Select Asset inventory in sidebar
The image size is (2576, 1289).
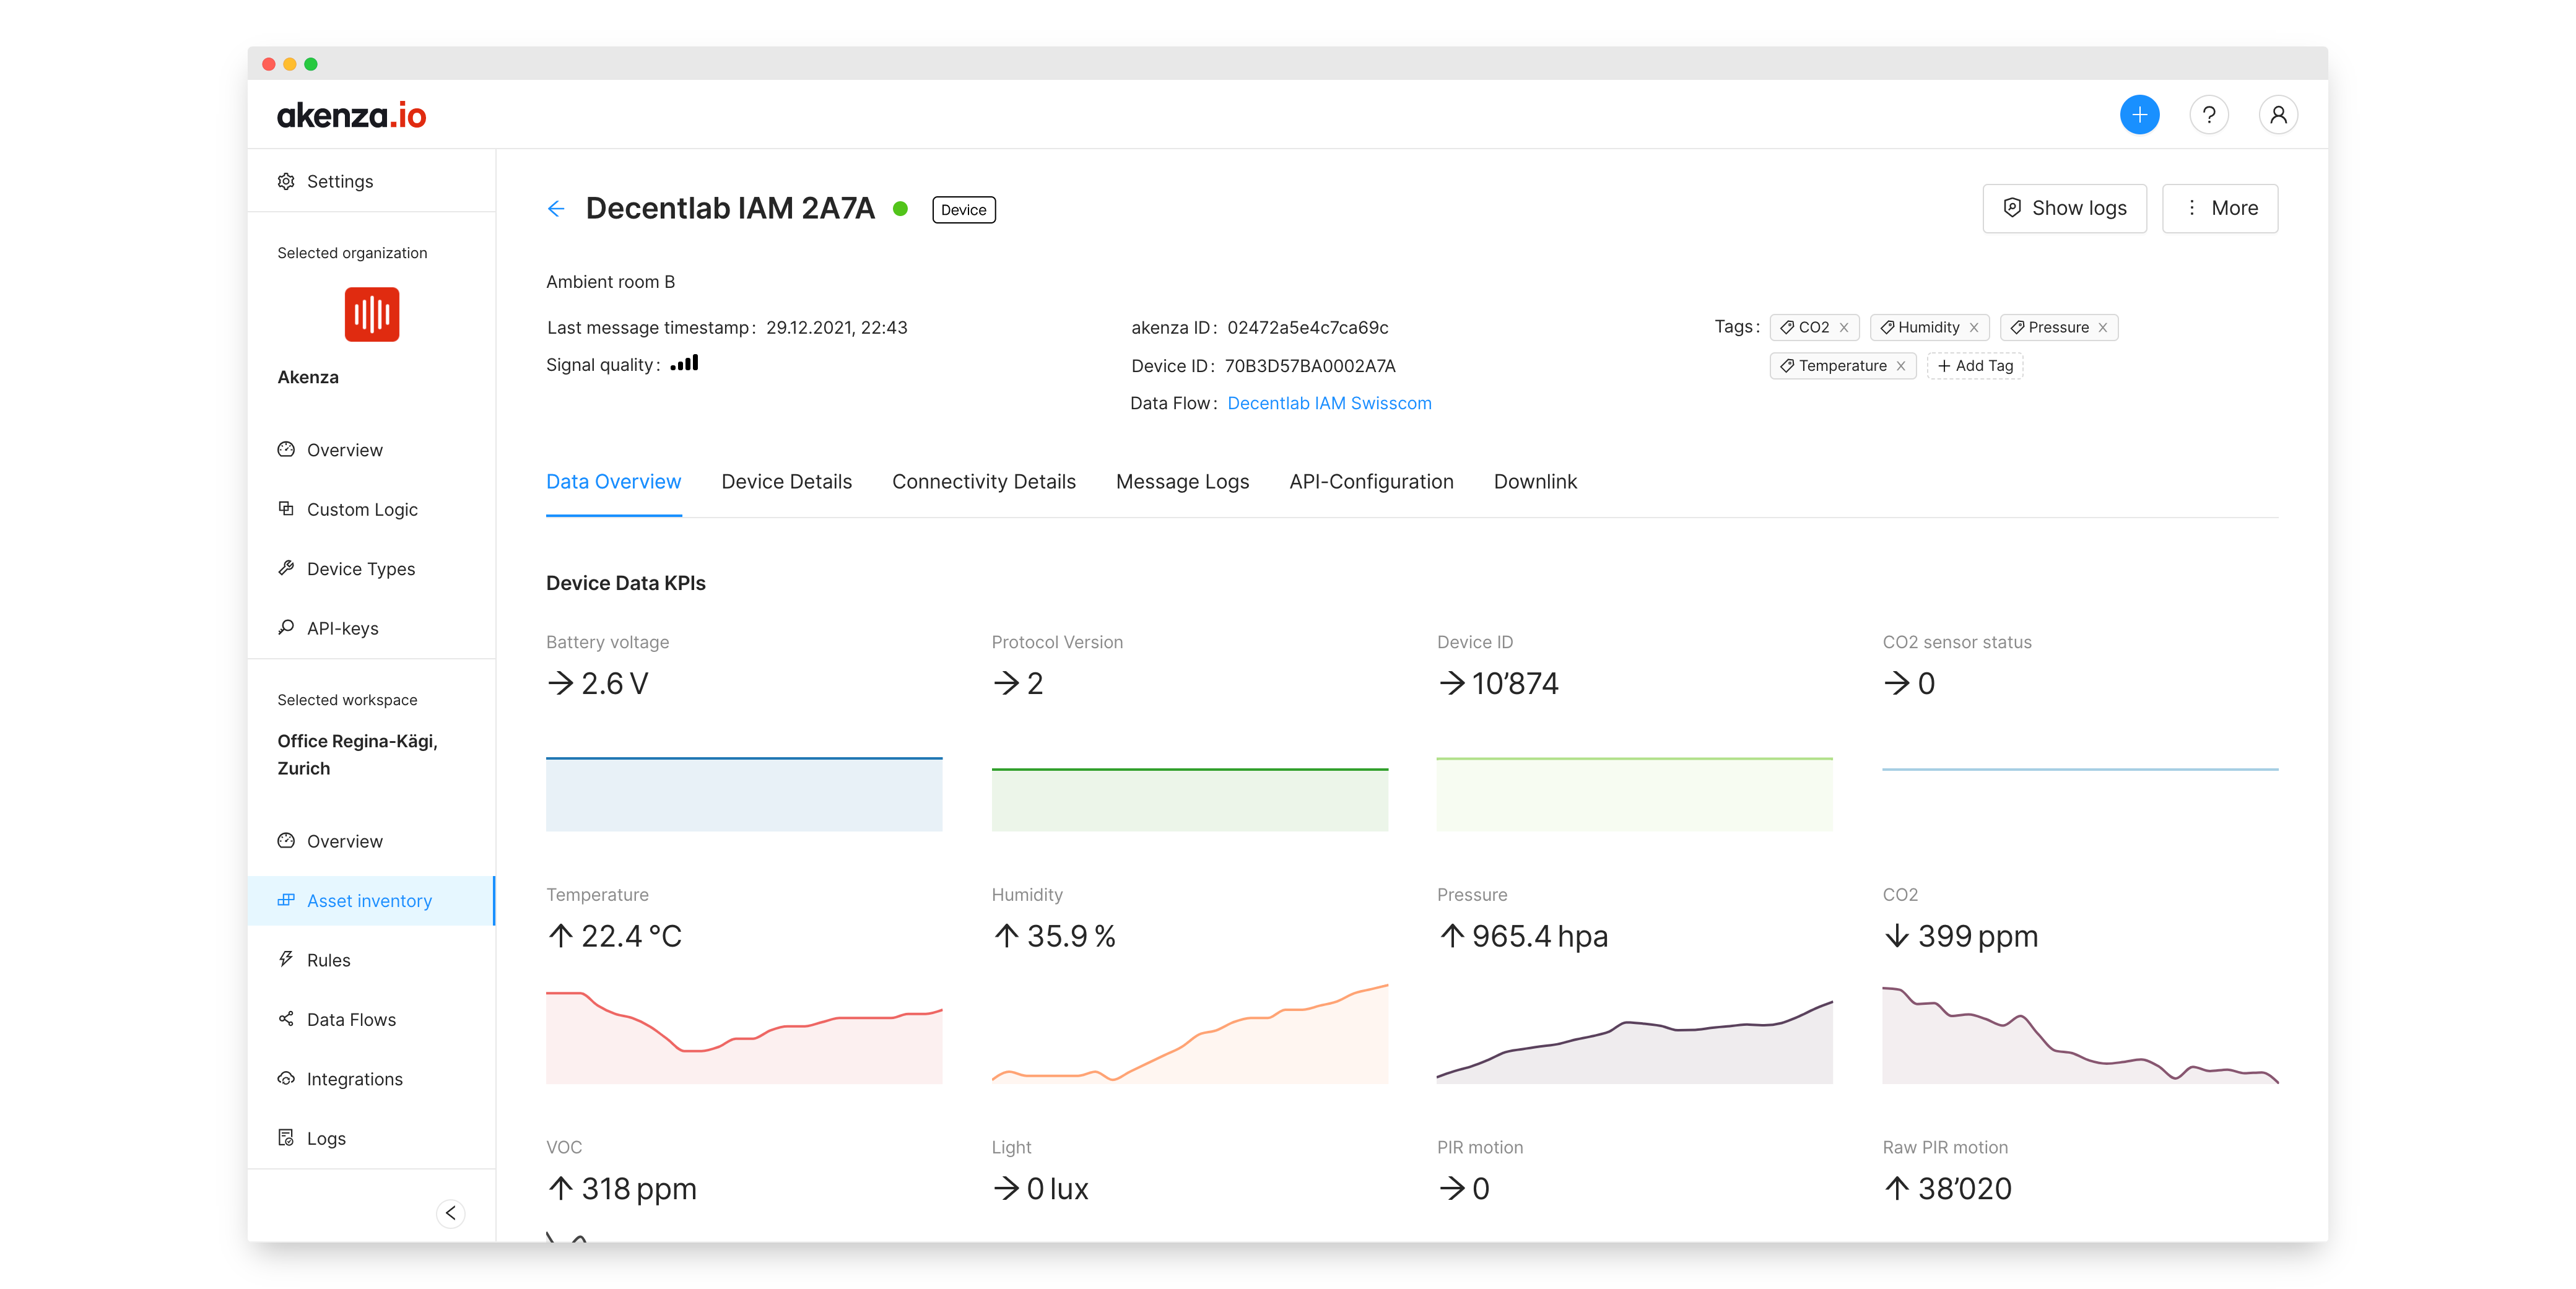371,901
